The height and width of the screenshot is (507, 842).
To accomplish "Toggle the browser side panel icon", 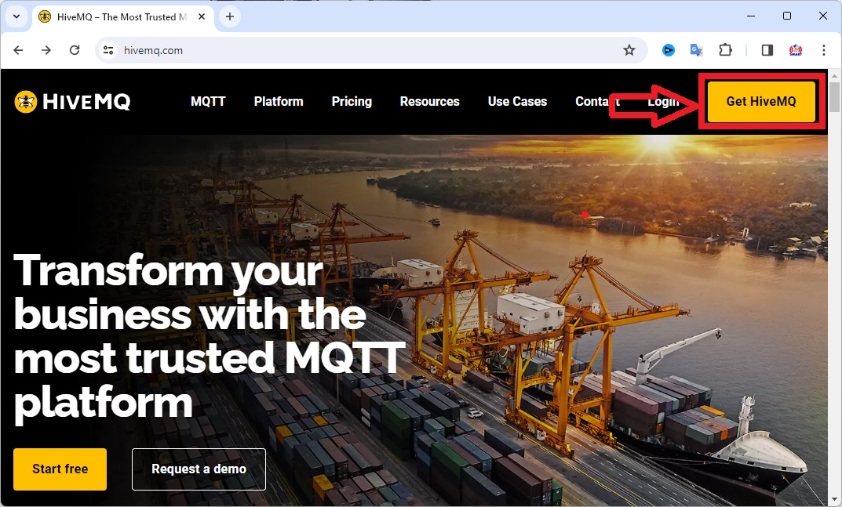I will tap(767, 50).
